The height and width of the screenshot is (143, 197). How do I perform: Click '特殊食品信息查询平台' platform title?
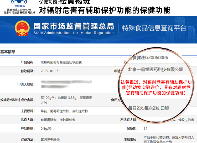coord(154,28)
